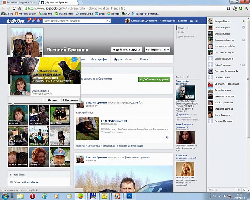
Task: Open chat with Fedor Artamonov
Action: coord(226,65)
